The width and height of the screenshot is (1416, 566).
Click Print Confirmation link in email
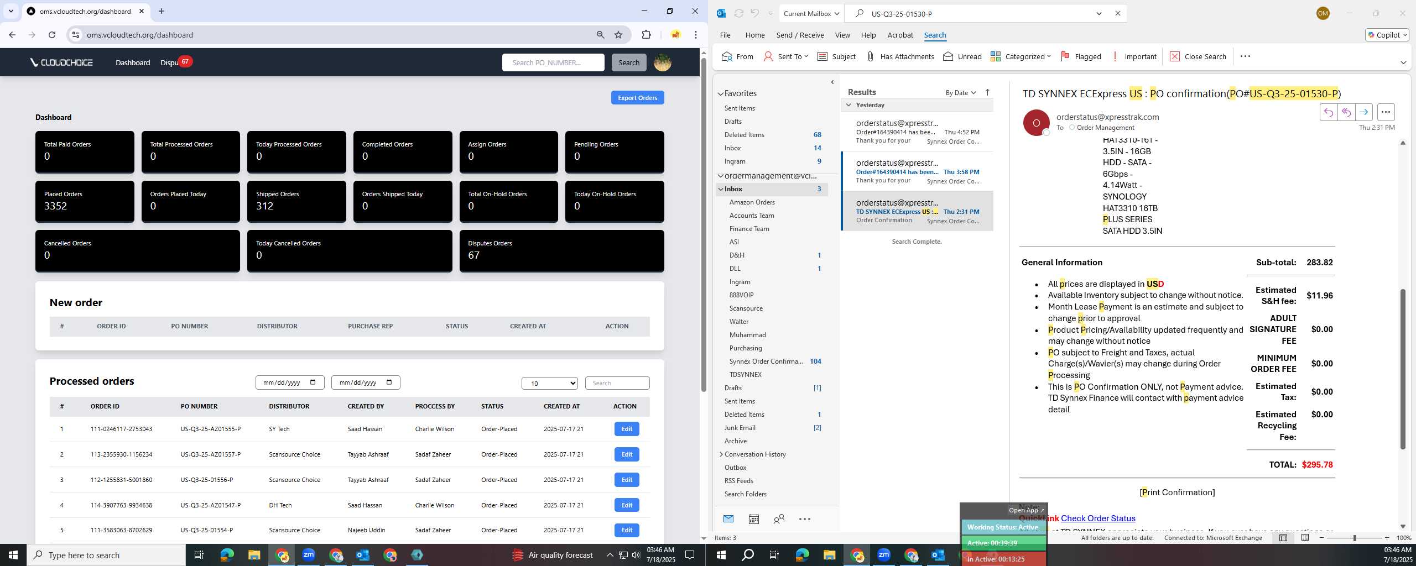(x=1177, y=492)
